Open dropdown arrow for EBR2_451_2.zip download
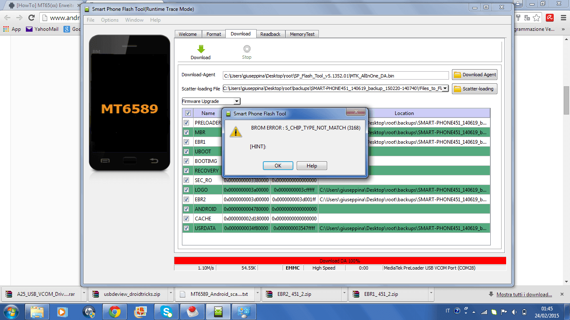 344,294
